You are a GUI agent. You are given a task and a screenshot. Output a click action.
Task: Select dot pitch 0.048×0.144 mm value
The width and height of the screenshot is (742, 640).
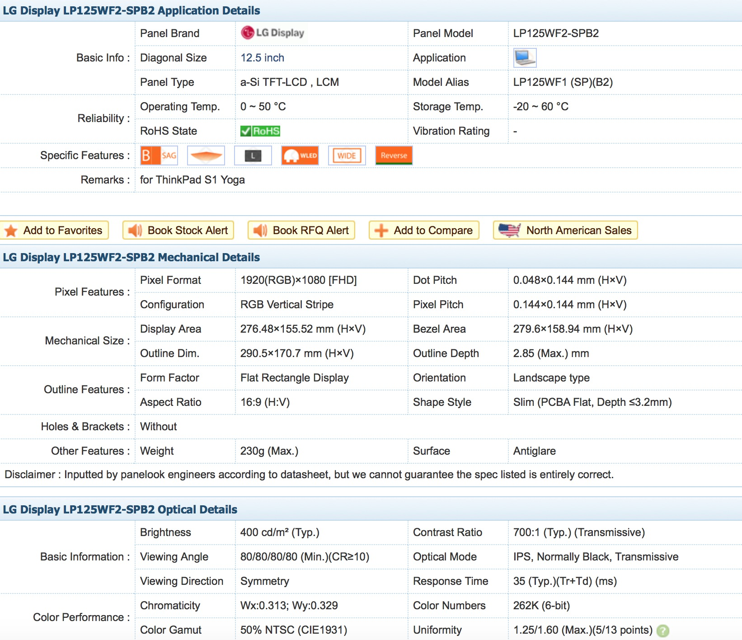coord(570,280)
